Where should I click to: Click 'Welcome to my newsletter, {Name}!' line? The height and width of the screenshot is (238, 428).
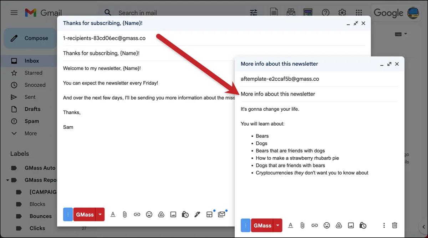coord(102,68)
